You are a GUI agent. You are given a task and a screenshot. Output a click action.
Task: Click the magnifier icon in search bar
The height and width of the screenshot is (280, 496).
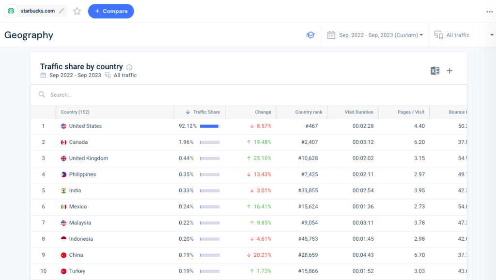[x=42, y=94]
